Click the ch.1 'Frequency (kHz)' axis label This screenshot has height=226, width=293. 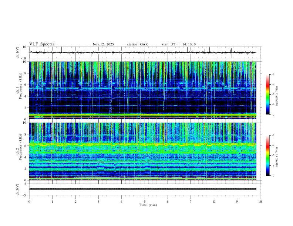tap(21, 86)
